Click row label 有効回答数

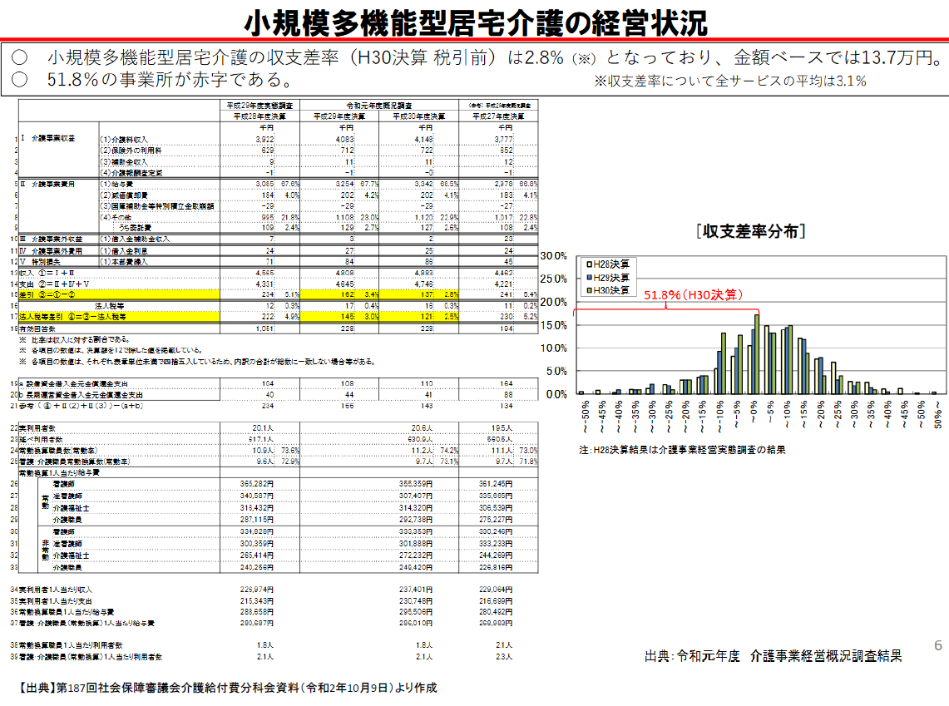point(37,328)
